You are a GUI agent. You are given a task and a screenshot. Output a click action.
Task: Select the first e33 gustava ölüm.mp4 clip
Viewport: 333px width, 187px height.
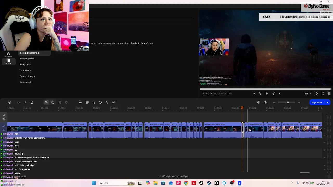pos(75,130)
